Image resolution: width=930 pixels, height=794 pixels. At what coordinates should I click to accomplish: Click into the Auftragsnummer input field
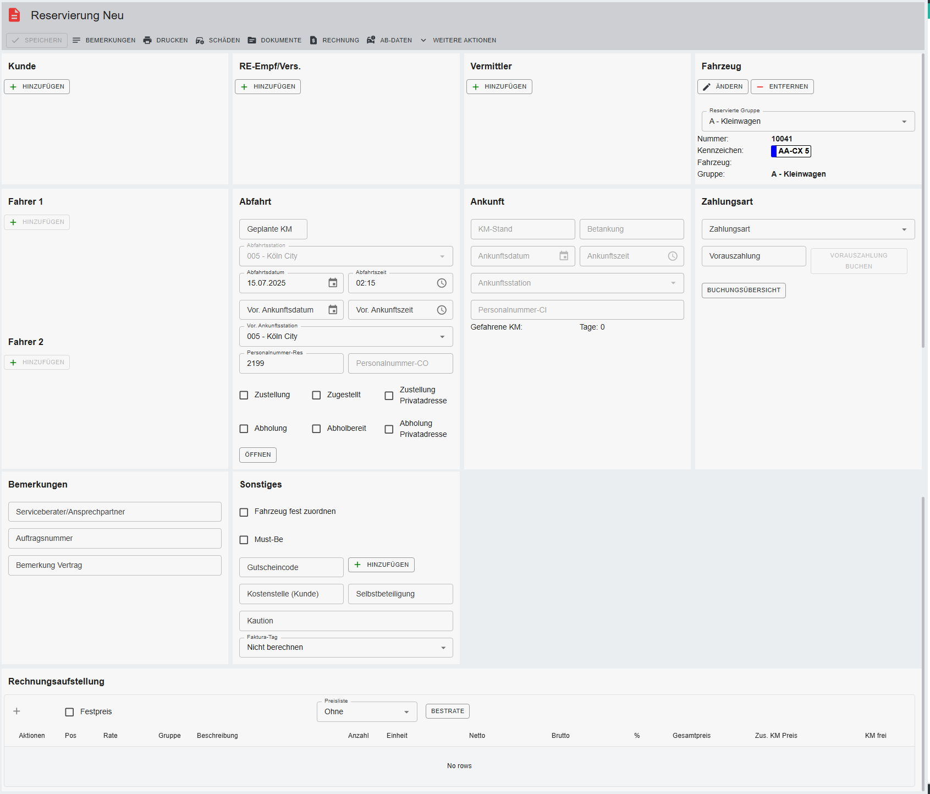[115, 539]
